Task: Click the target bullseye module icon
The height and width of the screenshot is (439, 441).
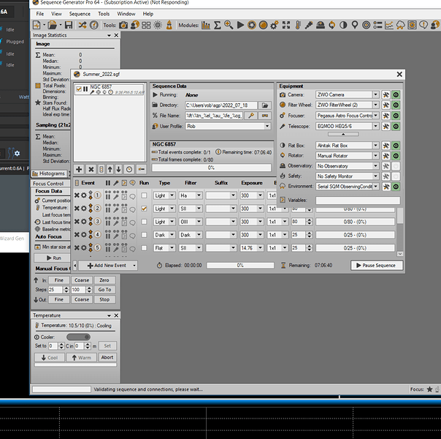Action: pos(366,25)
